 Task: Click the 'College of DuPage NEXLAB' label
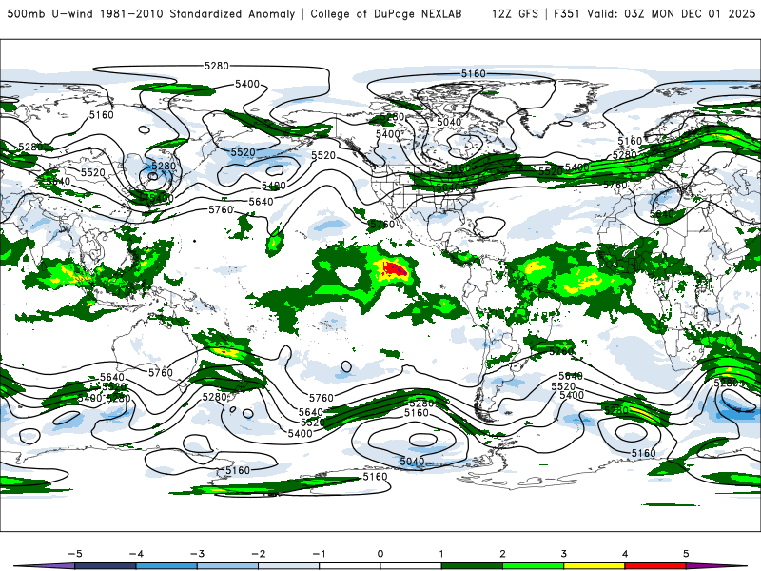tap(386, 13)
